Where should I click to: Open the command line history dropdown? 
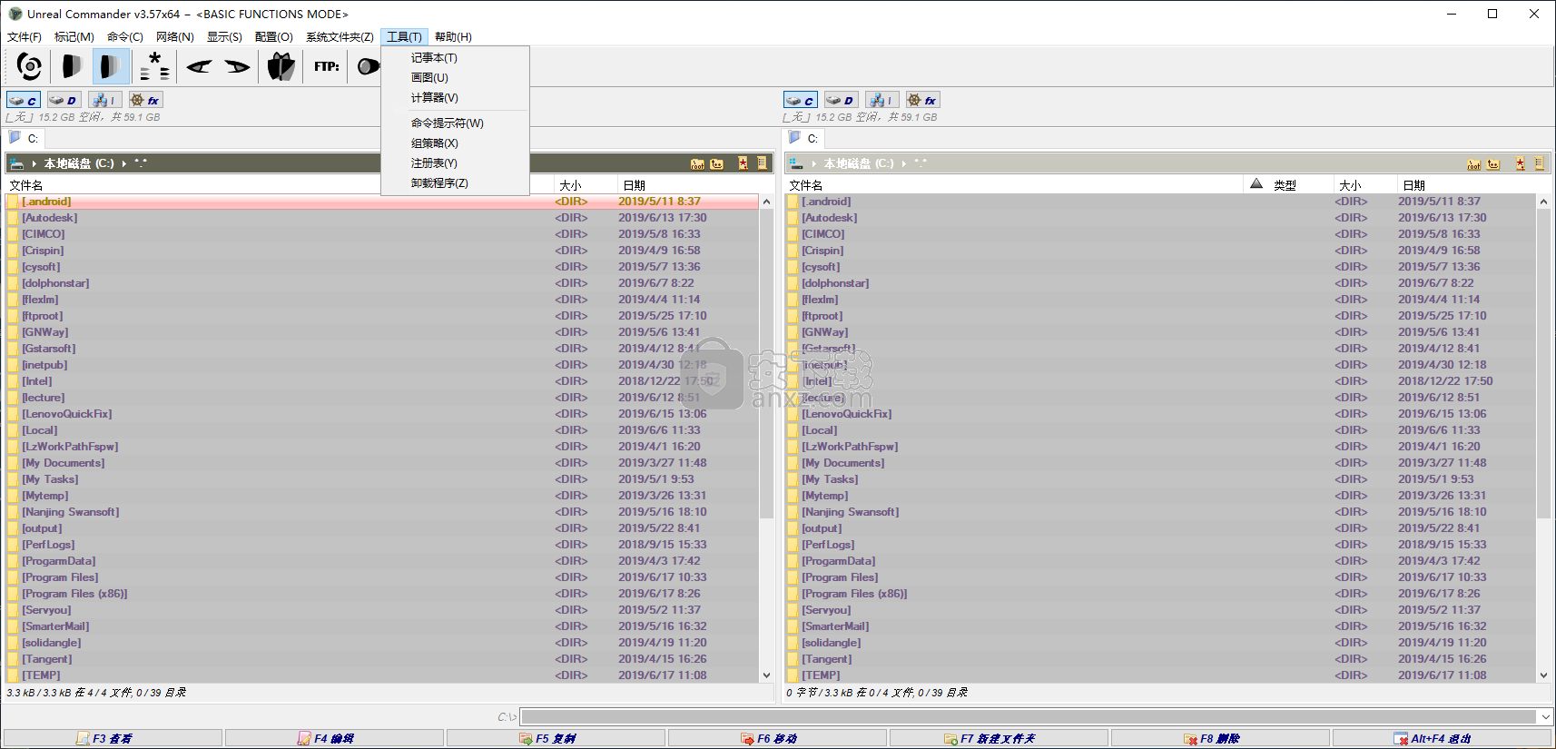click(1545, 717)
